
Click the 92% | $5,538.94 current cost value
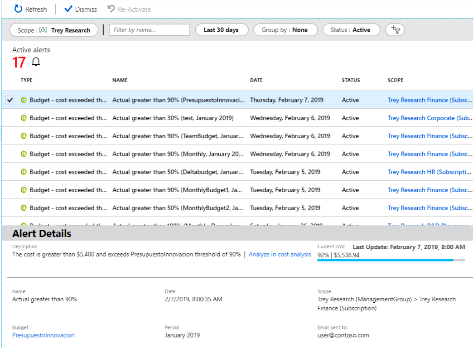pos(338,255)
